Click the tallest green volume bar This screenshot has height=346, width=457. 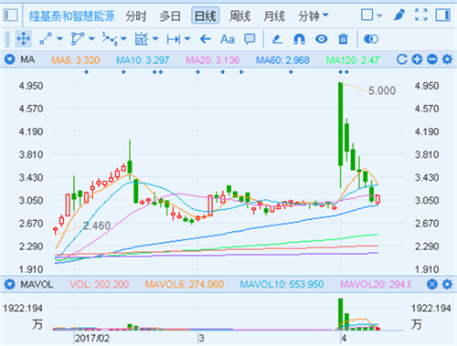(341, 314)
